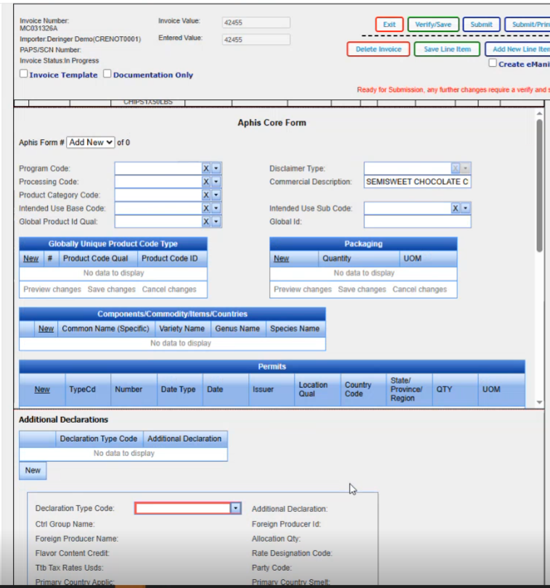Expand the Processing Code dropdown arrow
The image size is (550, 588).
(x=216, y=182)
